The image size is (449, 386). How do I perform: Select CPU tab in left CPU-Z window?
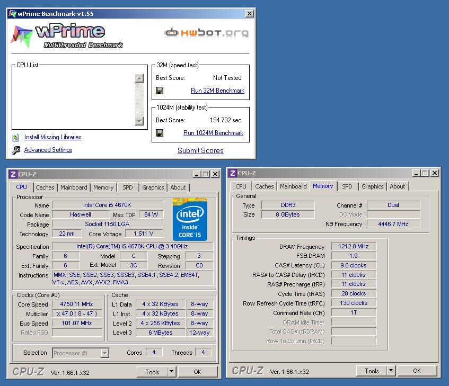22,187
